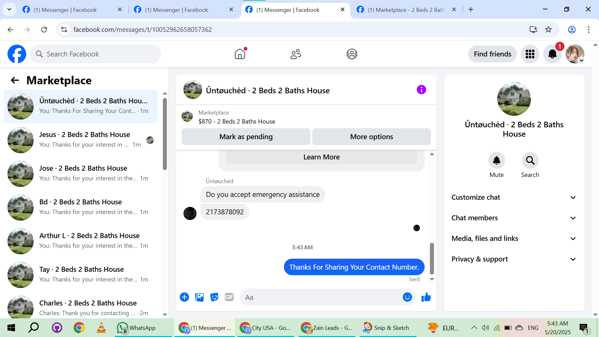Screen dimensions: 599x337
Task: Go back with browser back arrow
Action: tap(10, 30)
